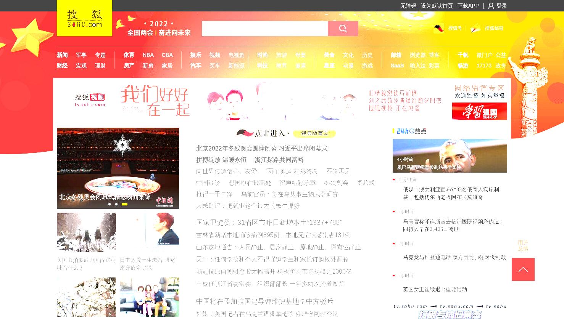Open hot item 英国女王连续退出重要活动
This screenshot has height=319, width=564.
pos(435,289)
